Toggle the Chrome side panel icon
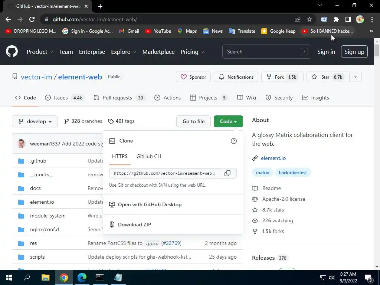This screenshot has height=285, width=380. click(348, 19)
